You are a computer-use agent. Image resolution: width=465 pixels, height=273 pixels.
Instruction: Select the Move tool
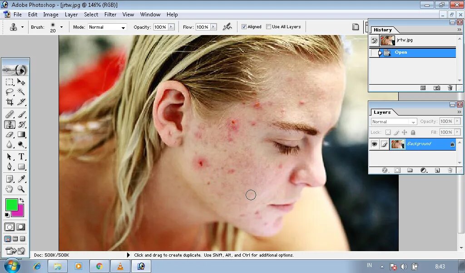point(21,82)
